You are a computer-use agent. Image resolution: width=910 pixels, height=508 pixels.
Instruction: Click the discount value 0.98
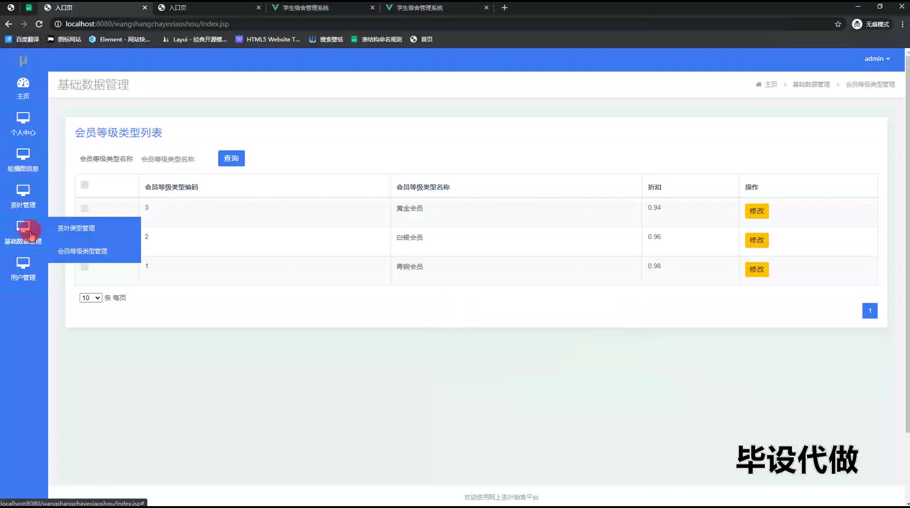(654, 266)
